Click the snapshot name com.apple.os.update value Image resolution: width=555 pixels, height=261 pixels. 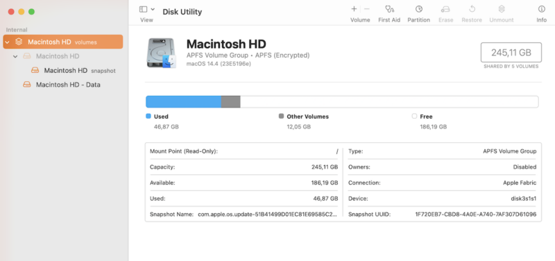coord(268,214)
